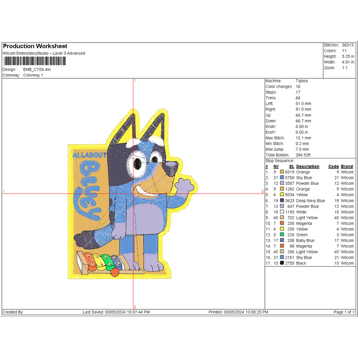The image size is (358, 358).
Task: Click the orange swatch for stop 1
Action: (282, 172)
